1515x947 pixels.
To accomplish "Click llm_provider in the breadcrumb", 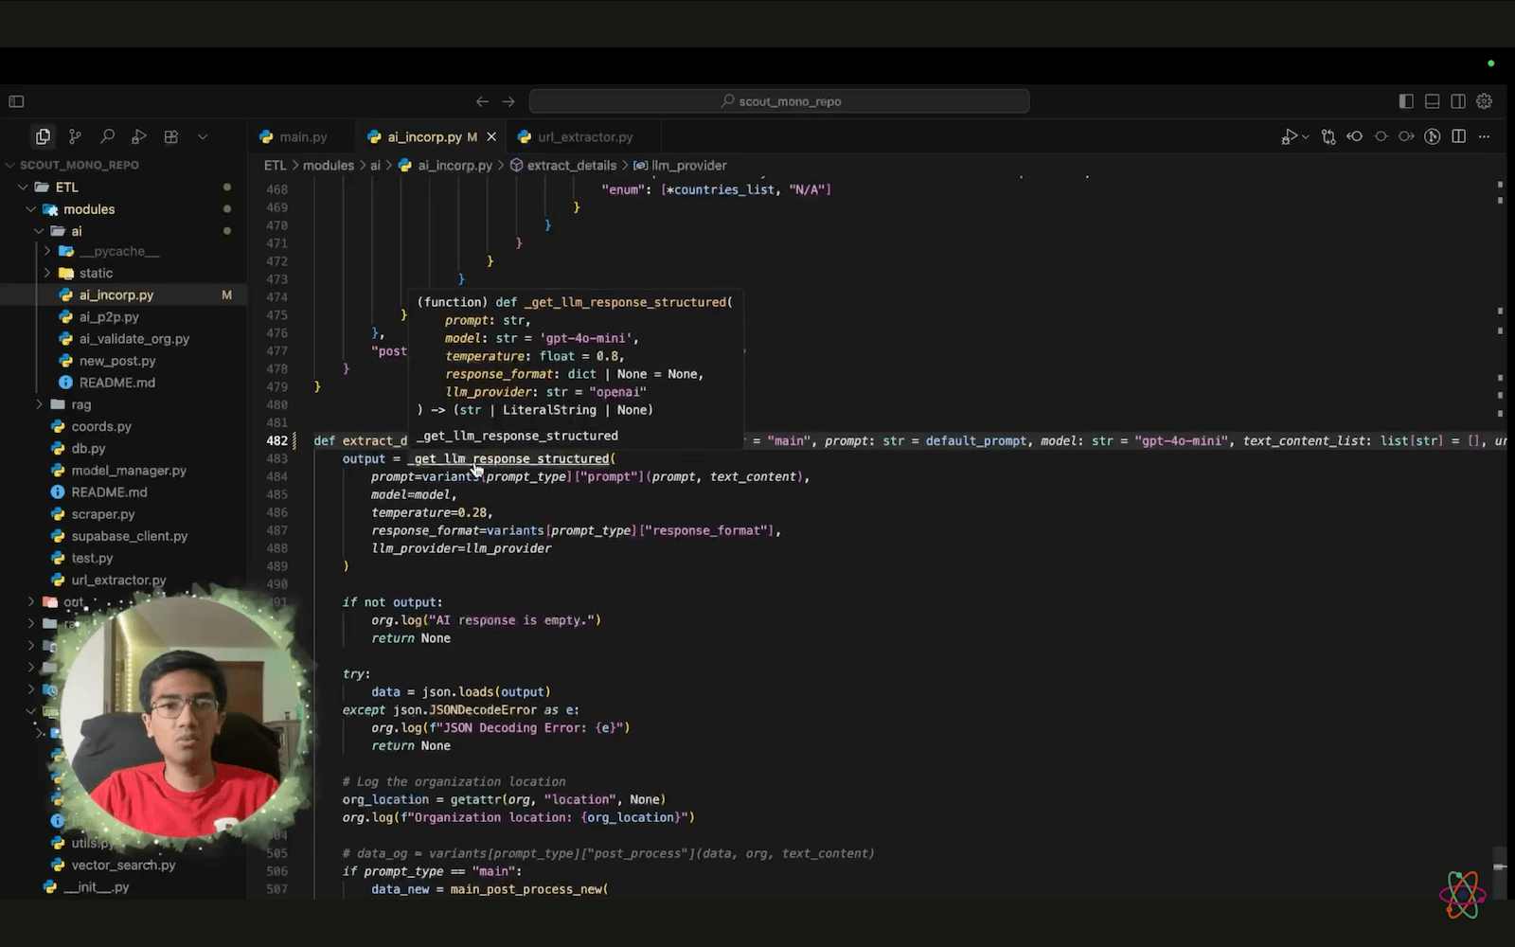I will [x=688, y=165].
